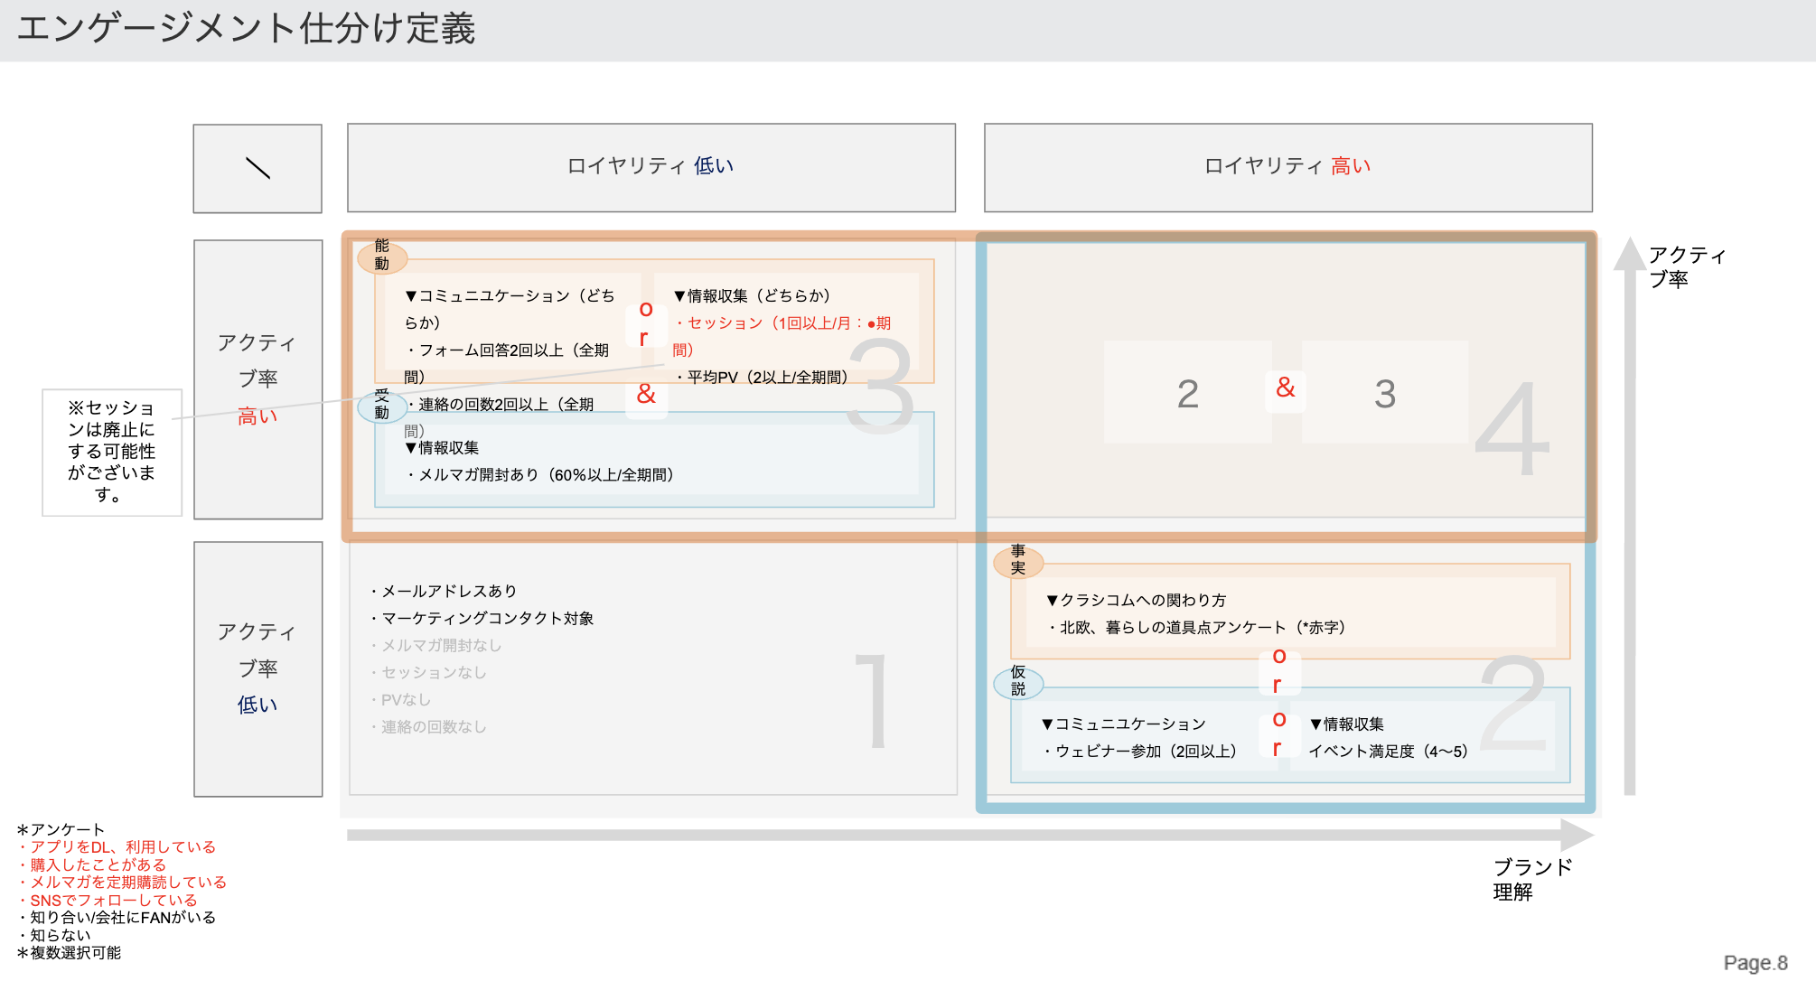Screen dimensions: 1816x981
Task: Click the slide title エンゲージメント仕分け定義
Action: coord(246,29)
